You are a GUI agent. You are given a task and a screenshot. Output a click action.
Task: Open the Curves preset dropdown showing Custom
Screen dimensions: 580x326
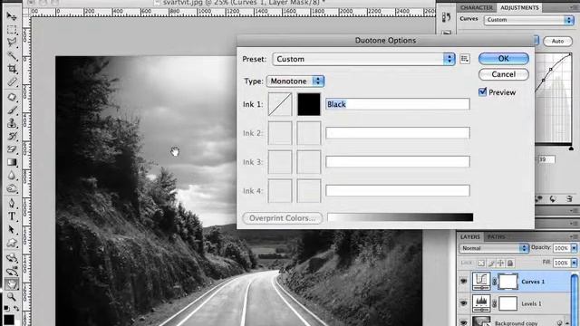click(x=528, y=20)
